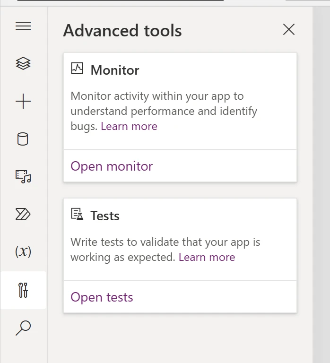Select the Tests card heading
Image resolution: width=330 pixels, height=363 pixels.
[105, 216]
